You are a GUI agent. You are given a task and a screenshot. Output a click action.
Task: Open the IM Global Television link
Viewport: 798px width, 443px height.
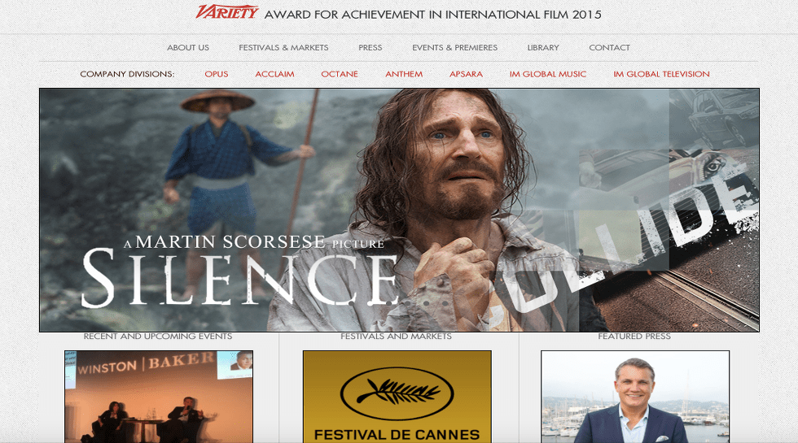click(x=661, y=74)
